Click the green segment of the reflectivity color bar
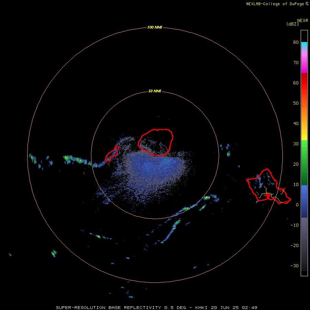The width and height of the screenshot is (310, 310). [304, 163]
